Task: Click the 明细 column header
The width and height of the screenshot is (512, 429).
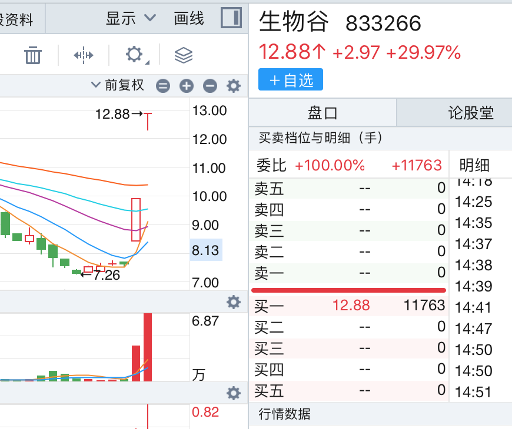Action: (474, 165)
